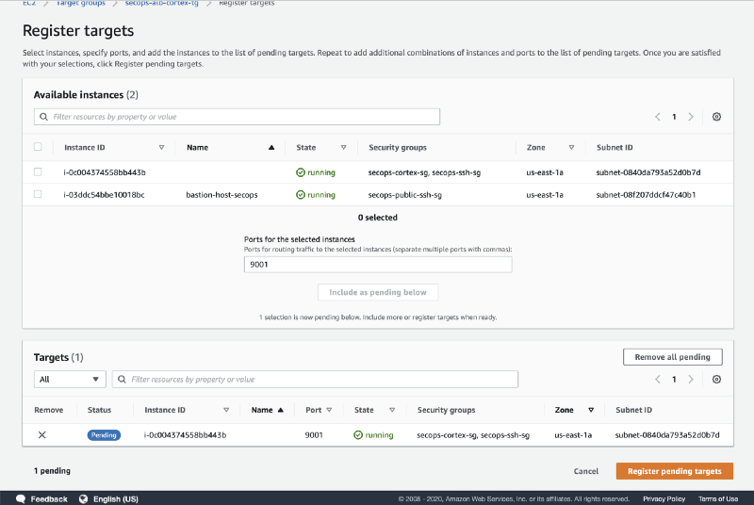Open Target groups breadcrumb link
754x505 pixels.
click(x=80, y=4)
